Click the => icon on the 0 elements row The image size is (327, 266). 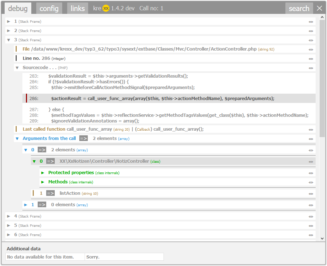[42, 204]
